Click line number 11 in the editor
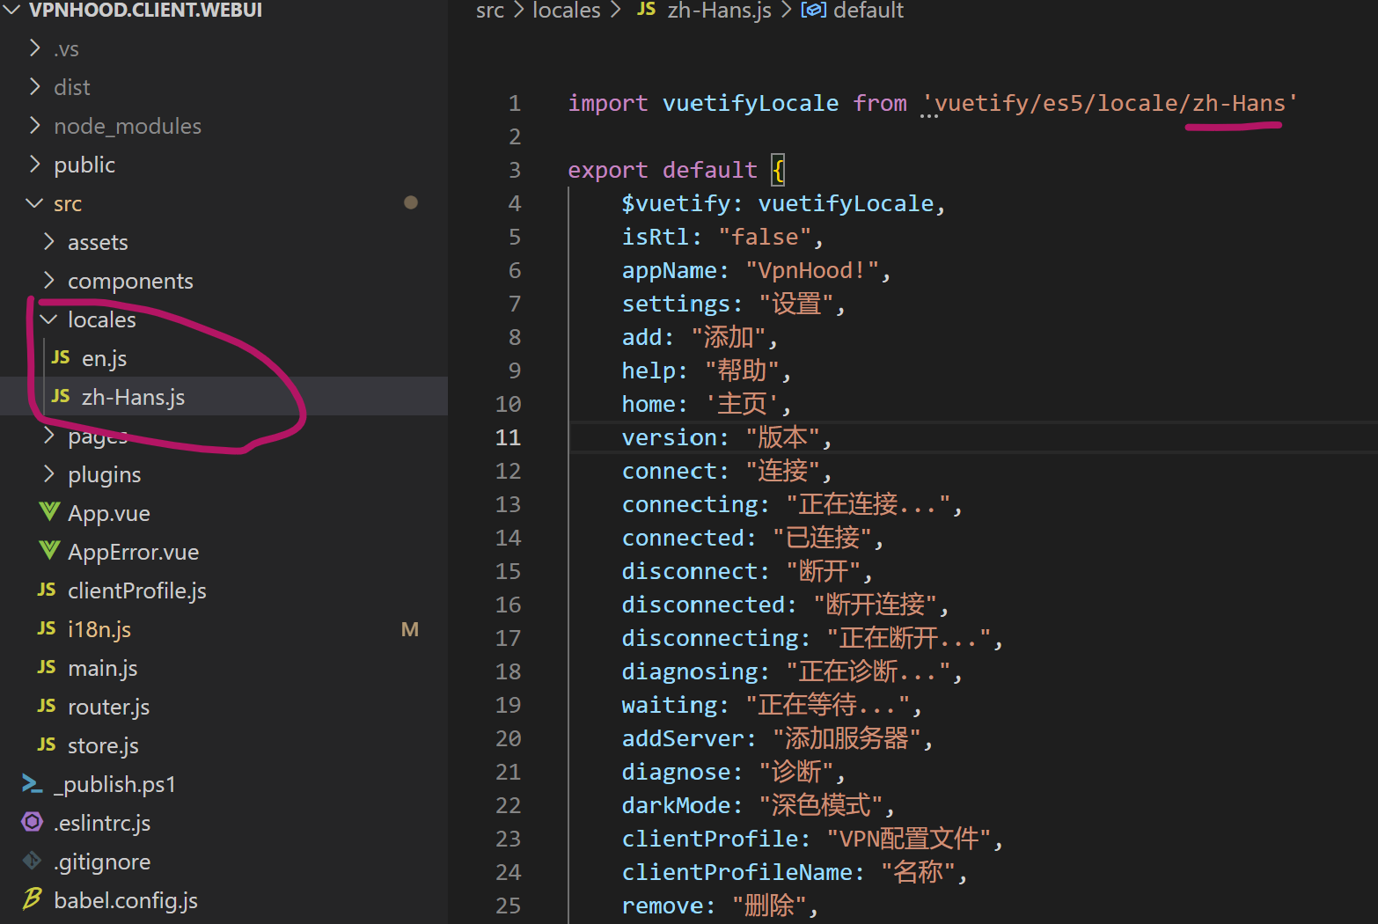Viewport: 1378px width, 924px height. click(x=509, y=436)
